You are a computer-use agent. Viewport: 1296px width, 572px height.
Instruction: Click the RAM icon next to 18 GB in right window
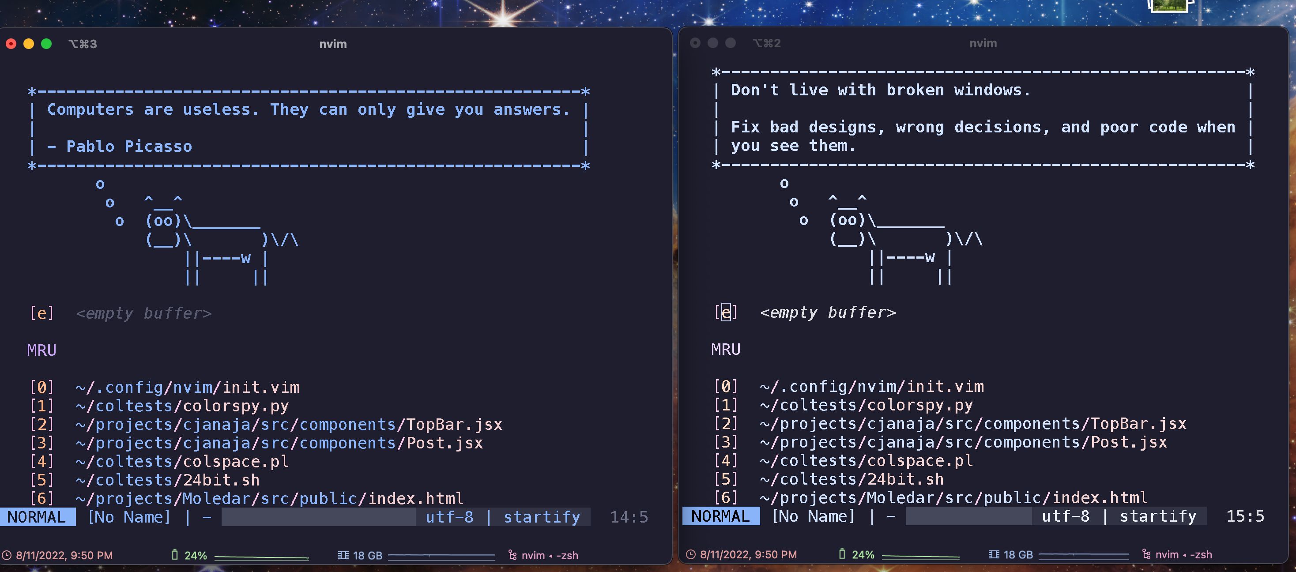993,554
